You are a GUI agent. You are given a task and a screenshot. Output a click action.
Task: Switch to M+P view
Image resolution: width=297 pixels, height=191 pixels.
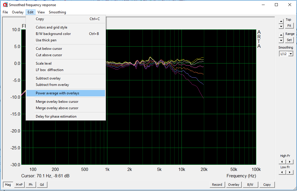click(19, 185)
